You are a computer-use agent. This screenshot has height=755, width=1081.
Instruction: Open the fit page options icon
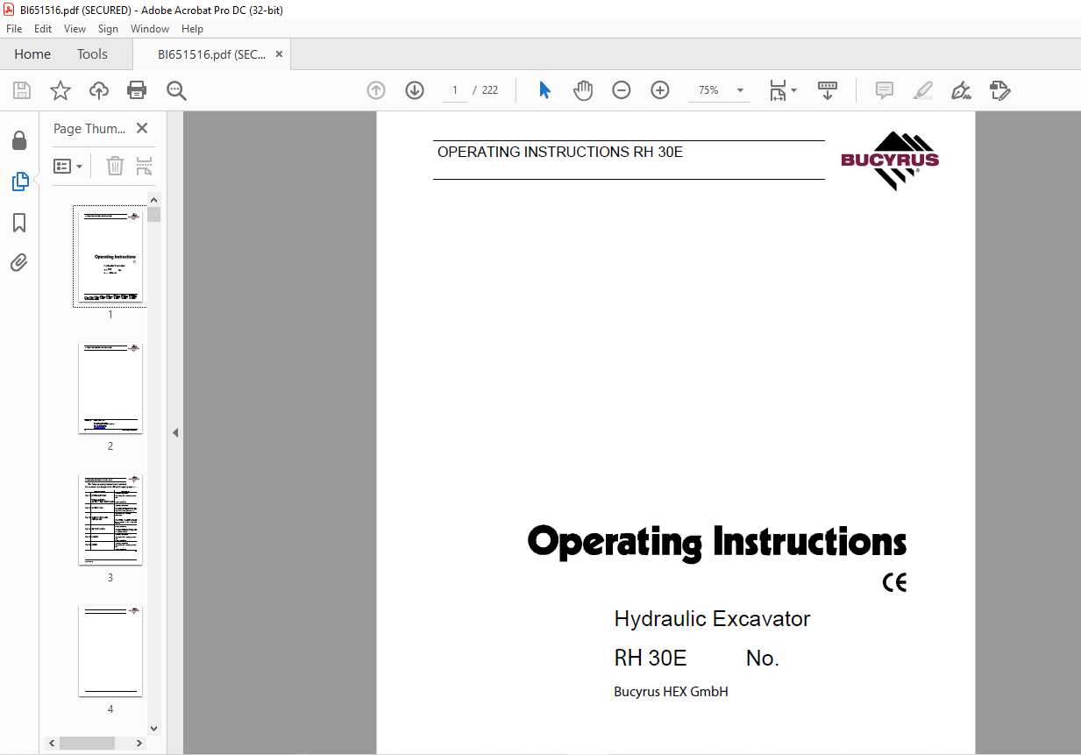coord(783,90)
